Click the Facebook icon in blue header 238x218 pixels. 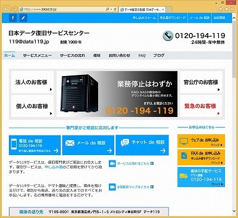12,18
